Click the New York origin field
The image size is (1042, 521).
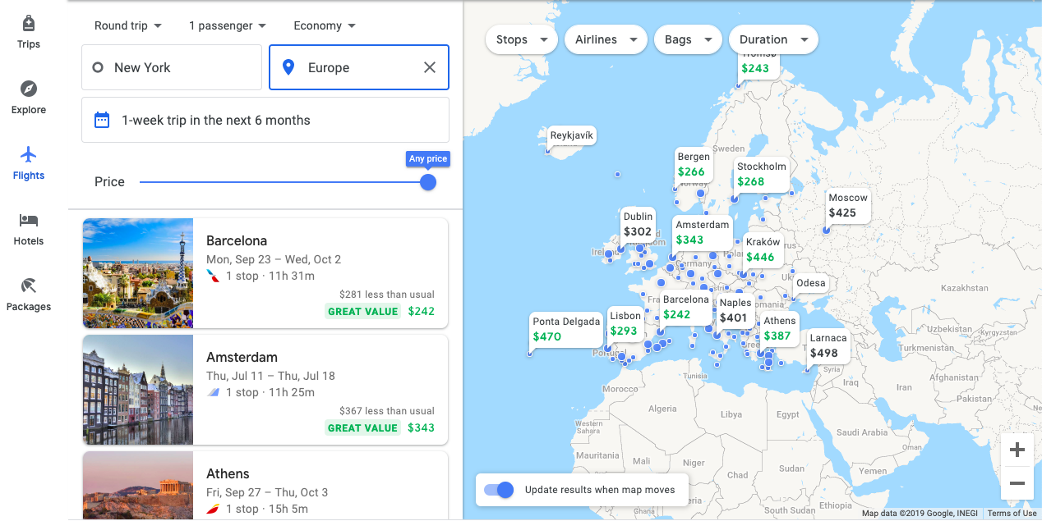172,67
